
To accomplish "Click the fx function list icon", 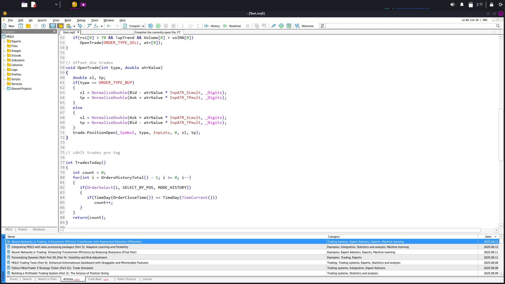I will click(96, 26).
